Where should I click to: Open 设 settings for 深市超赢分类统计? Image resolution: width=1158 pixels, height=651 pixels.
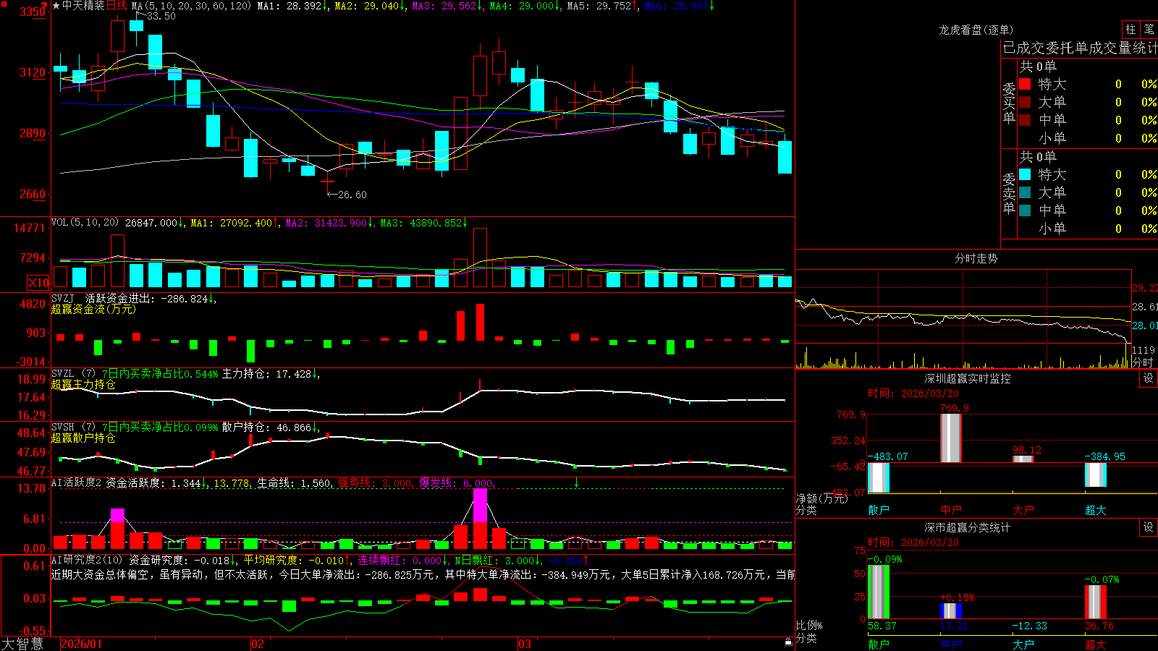pos(1149,527)
